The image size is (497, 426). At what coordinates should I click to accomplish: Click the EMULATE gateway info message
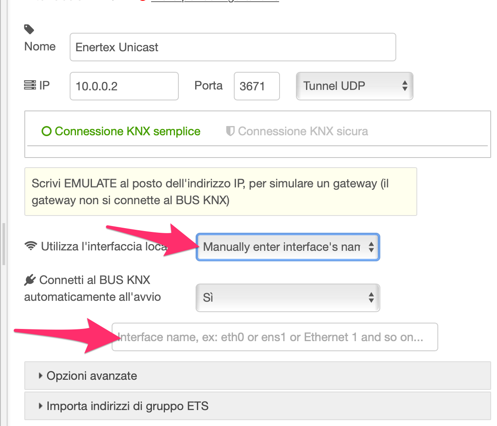coord(220,192)
